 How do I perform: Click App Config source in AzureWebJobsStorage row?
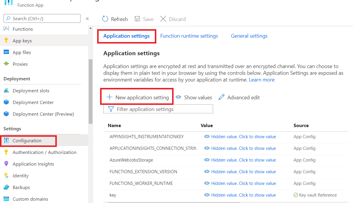click(304, 160)
